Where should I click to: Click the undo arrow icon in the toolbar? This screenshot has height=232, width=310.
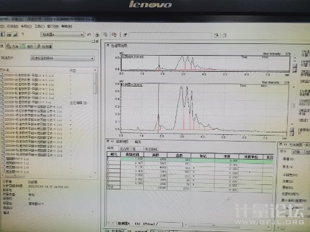tap(89, 35)
